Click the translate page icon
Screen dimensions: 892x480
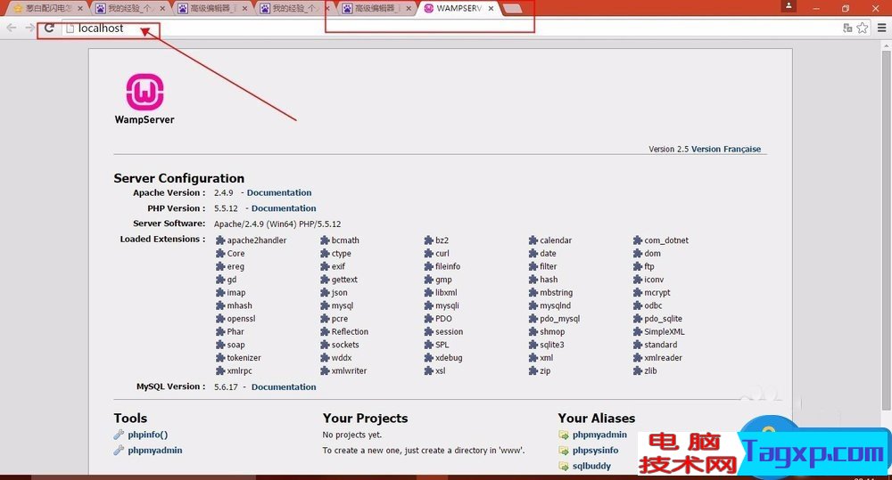[847, 28]
